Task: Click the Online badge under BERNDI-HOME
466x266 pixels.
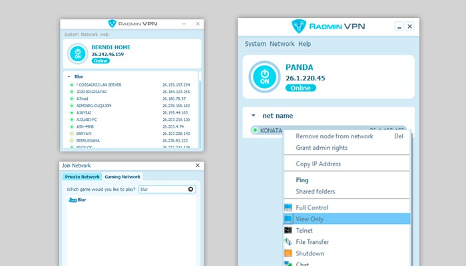Action: [x=101, y=61]
